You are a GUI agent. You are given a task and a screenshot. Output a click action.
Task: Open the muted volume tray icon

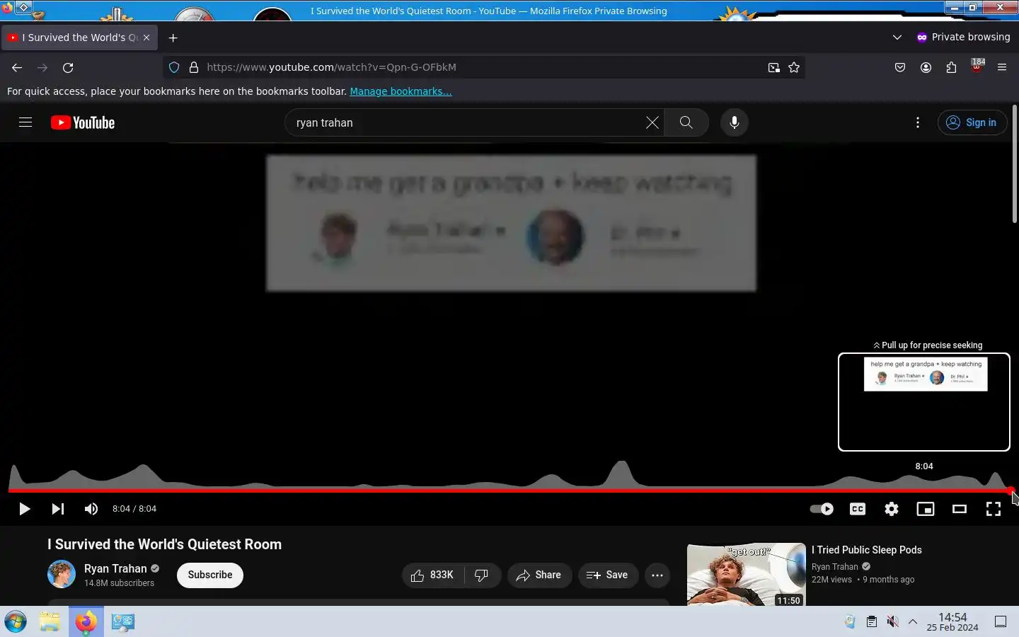(x=893, y=621)
